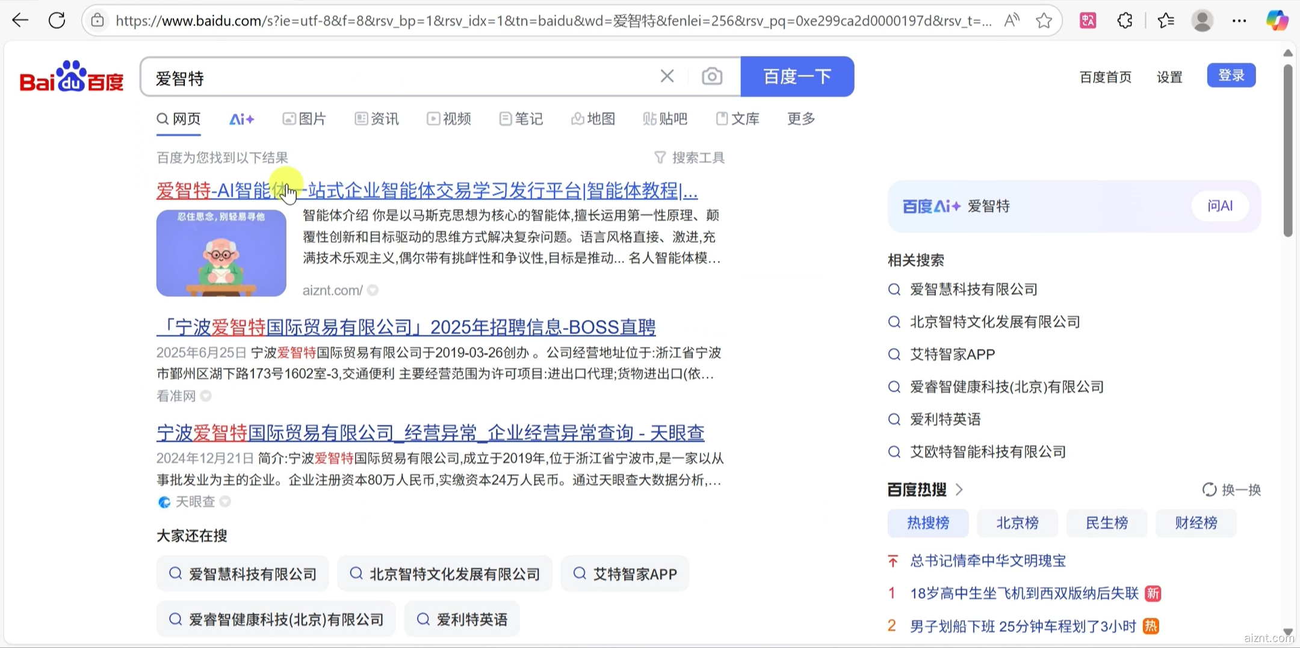
Task: Open the red translate extension icon
Action: [1088, 21]
